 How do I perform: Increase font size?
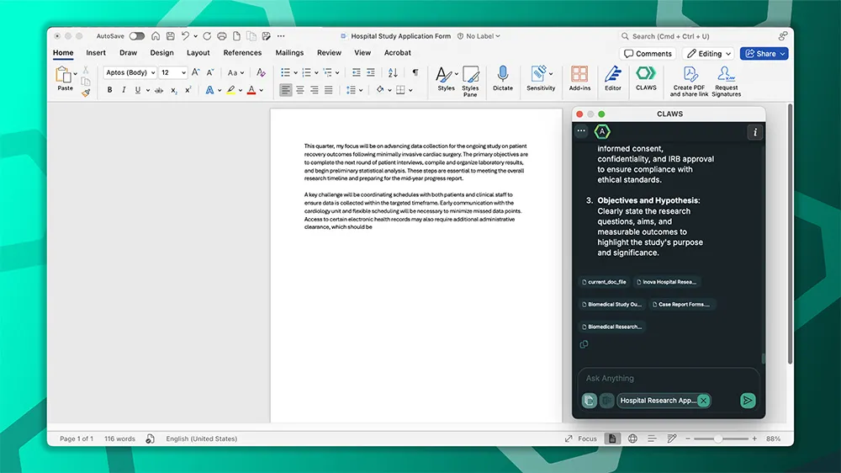(196, 72)
